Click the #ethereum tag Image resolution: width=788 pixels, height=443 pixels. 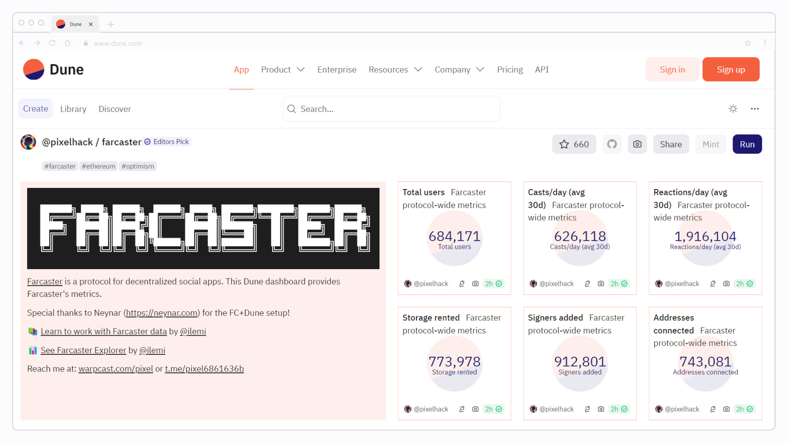coord(98,166)
